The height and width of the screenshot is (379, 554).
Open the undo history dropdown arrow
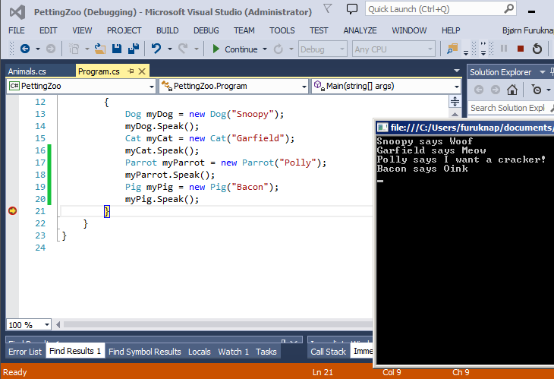pos(169,49)
